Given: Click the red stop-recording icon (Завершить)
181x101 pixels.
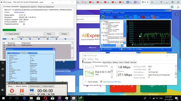Looking at the screenshot, I should click(x=12, y=91).
